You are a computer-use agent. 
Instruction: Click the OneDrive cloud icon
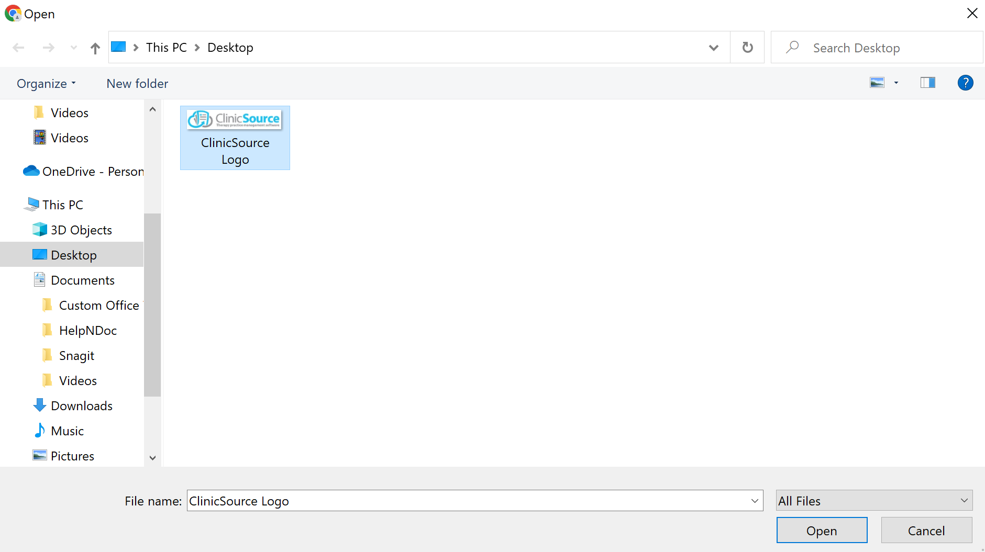[31, 171]
